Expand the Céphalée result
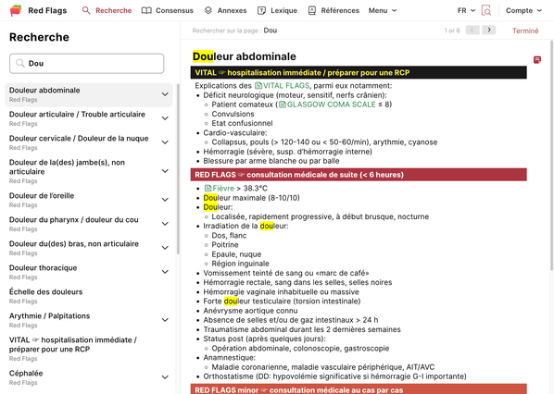The image size is (554, 394). click(165, 377)
